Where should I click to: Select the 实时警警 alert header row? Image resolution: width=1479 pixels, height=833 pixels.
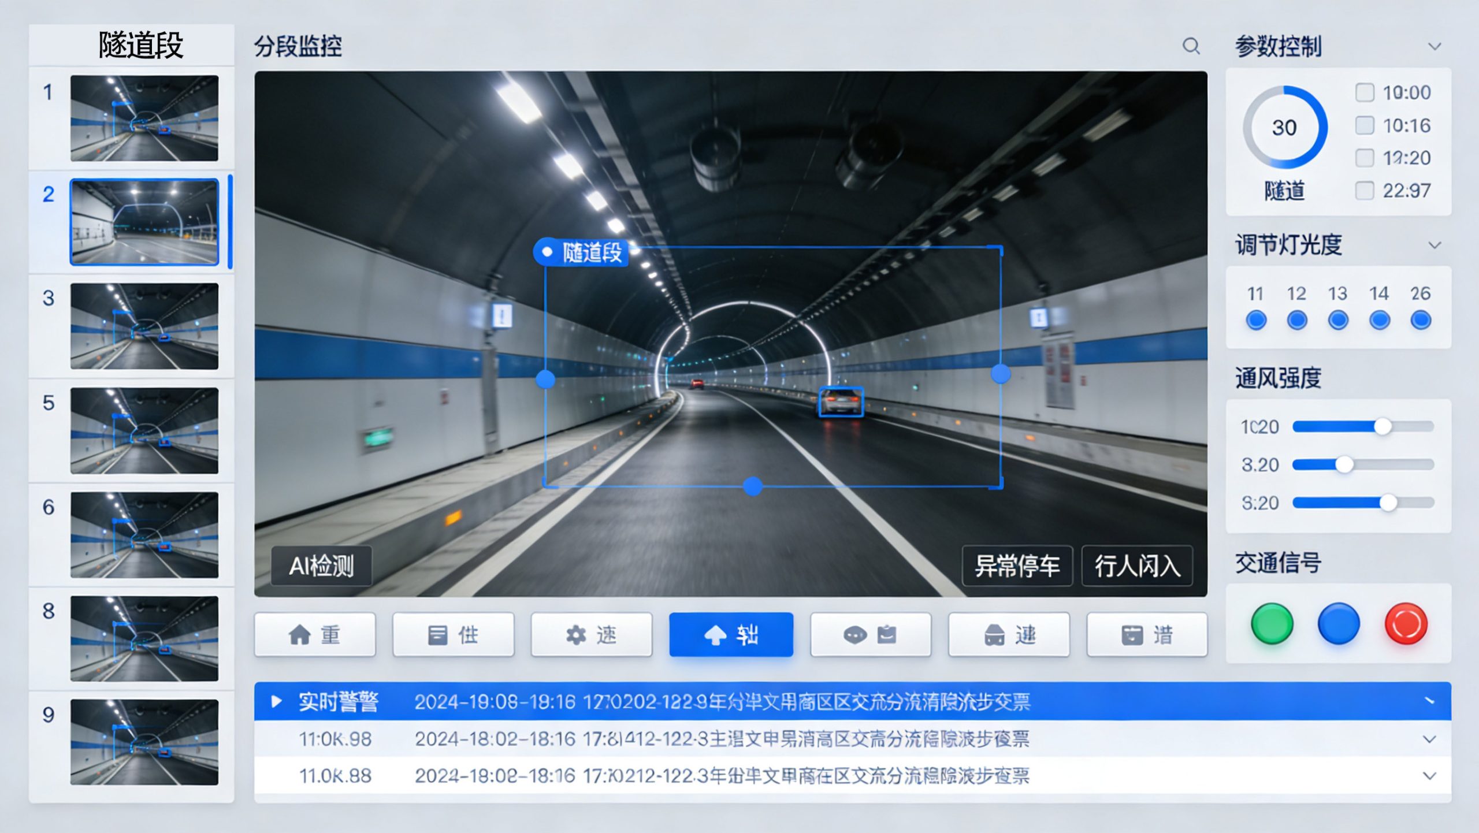pos(339,701)
